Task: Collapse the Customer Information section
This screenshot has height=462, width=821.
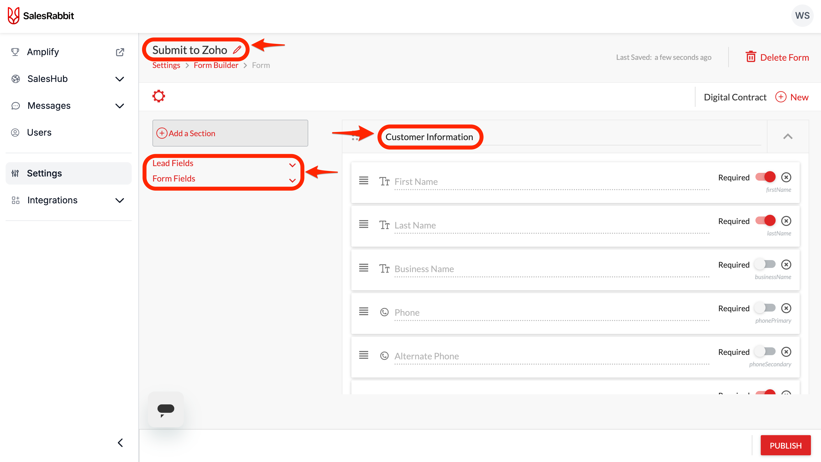Action: tap(788, 136)
